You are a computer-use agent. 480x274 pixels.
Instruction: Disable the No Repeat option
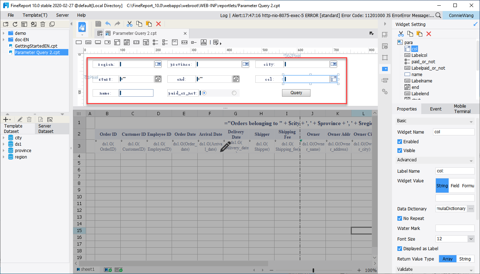400,218
